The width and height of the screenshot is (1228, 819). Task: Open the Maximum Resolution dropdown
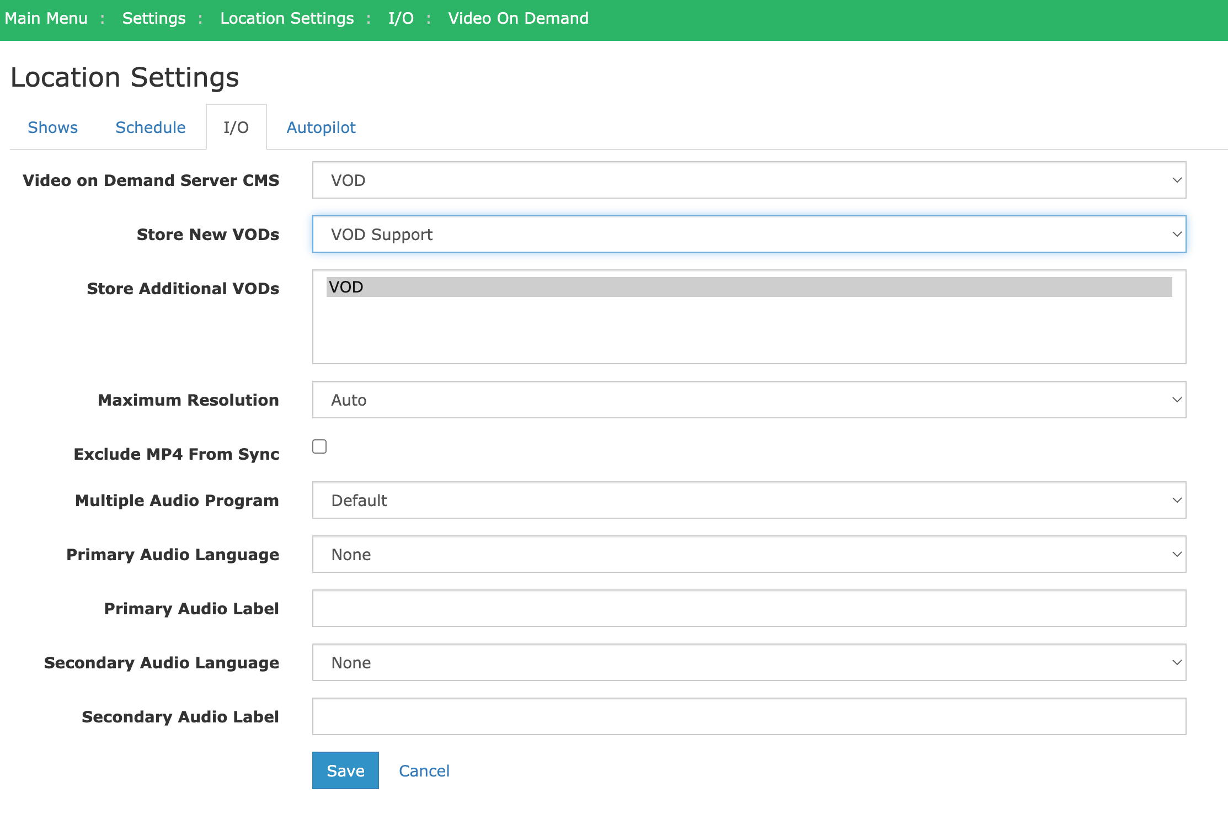(749, 400)
